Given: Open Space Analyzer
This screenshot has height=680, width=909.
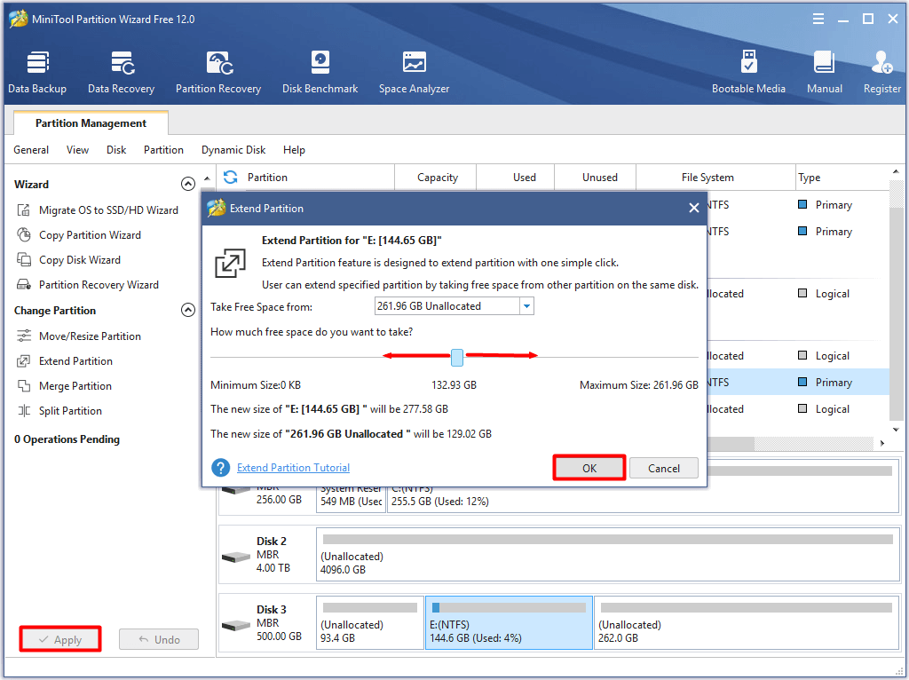Looking at the screenshot, I should click(x=414, y=73).
